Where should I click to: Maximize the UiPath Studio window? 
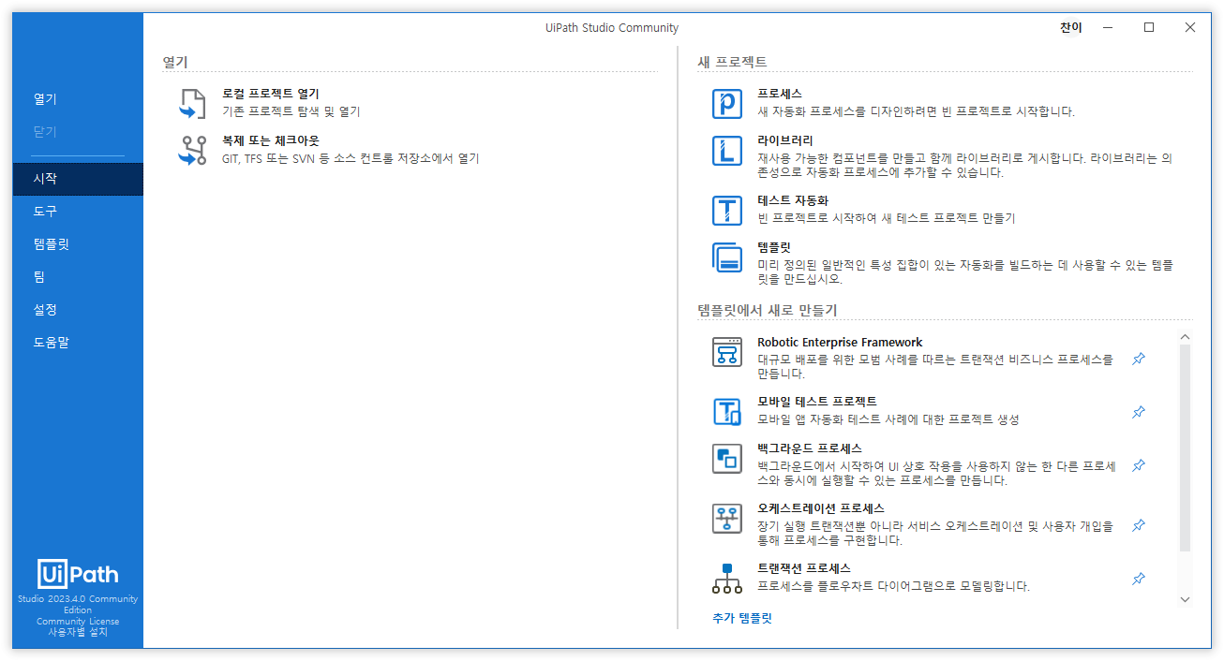1149,28
